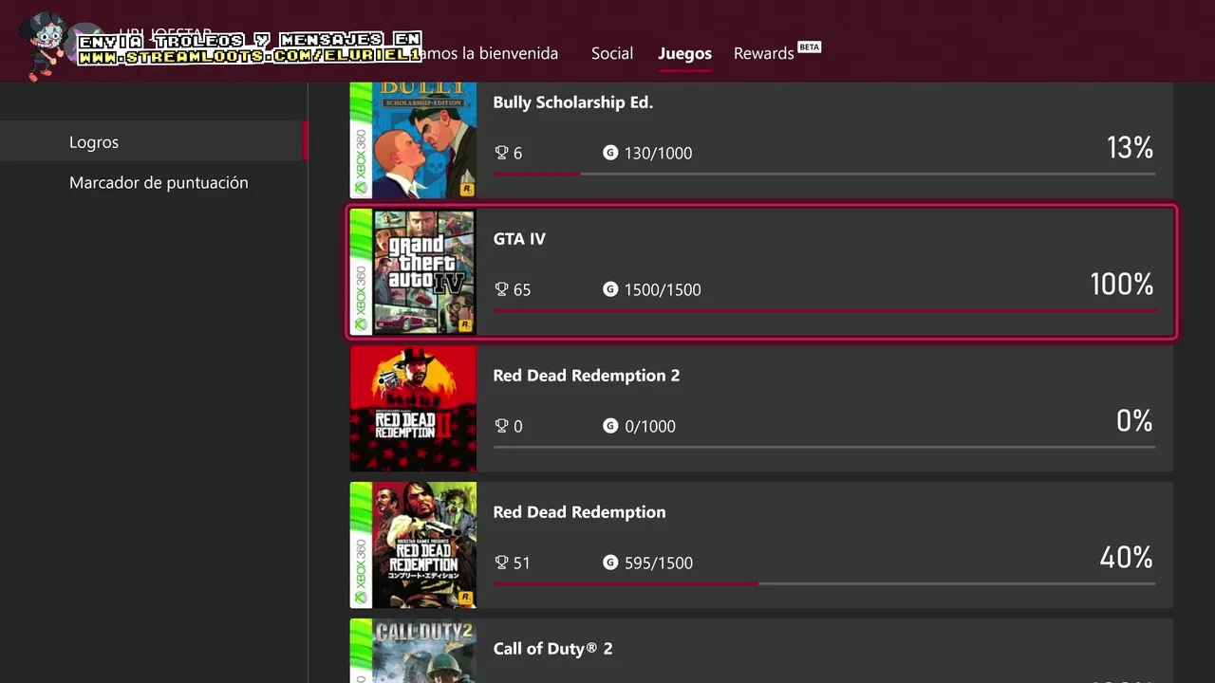Click the pixel-art character avatar overlay
This screenshot has width=1215, height=683.
coord(44,46)
